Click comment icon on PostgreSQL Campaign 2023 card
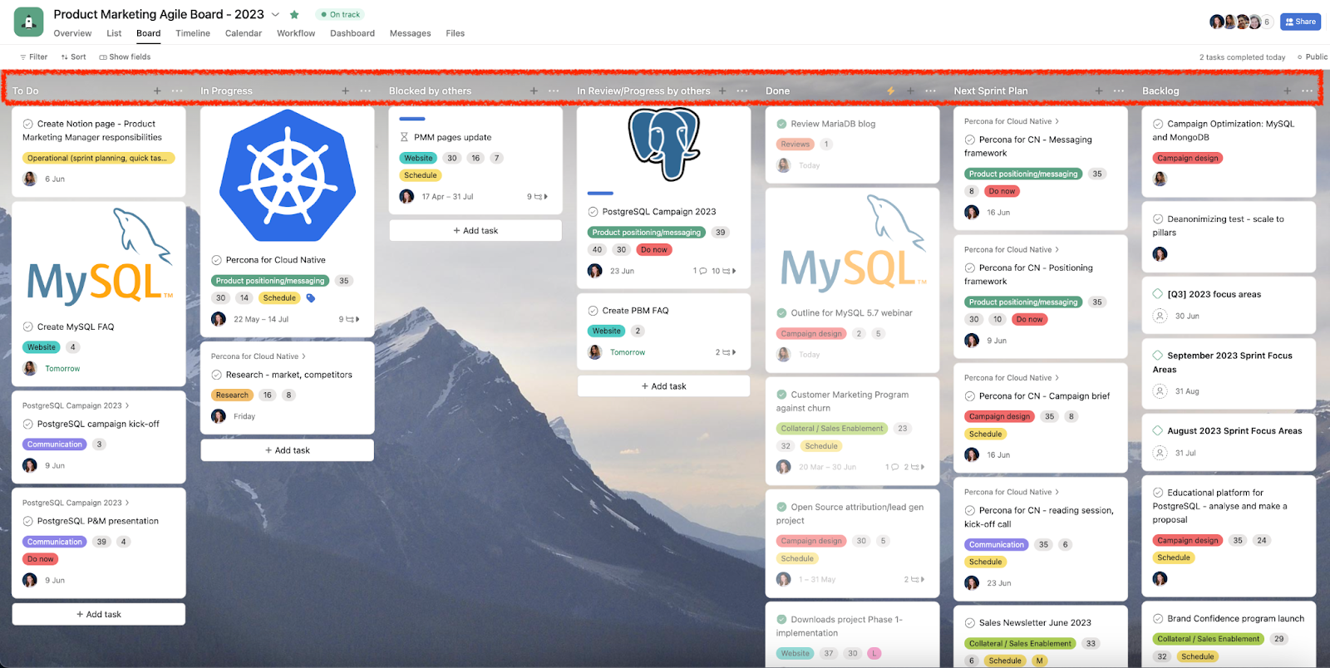 pos(700,271)
